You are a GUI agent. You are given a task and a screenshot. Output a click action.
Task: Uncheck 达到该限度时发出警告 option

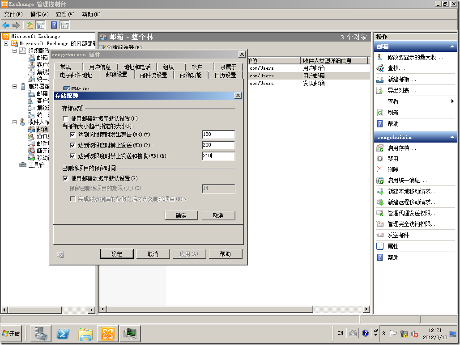pos(72,134)
